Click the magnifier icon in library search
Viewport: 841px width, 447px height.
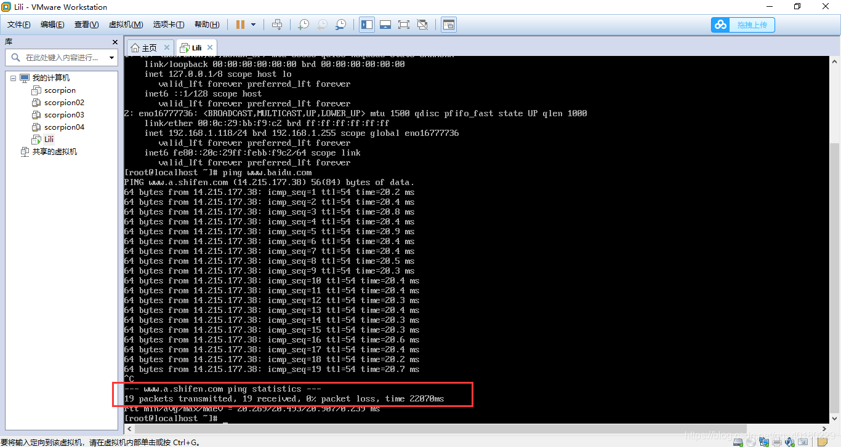15,57
